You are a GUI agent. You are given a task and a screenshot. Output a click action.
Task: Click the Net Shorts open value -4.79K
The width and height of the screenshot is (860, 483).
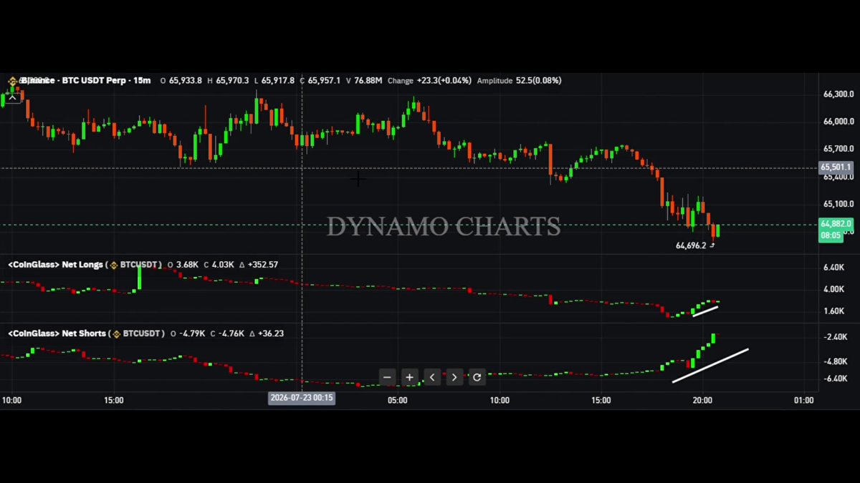192,333
